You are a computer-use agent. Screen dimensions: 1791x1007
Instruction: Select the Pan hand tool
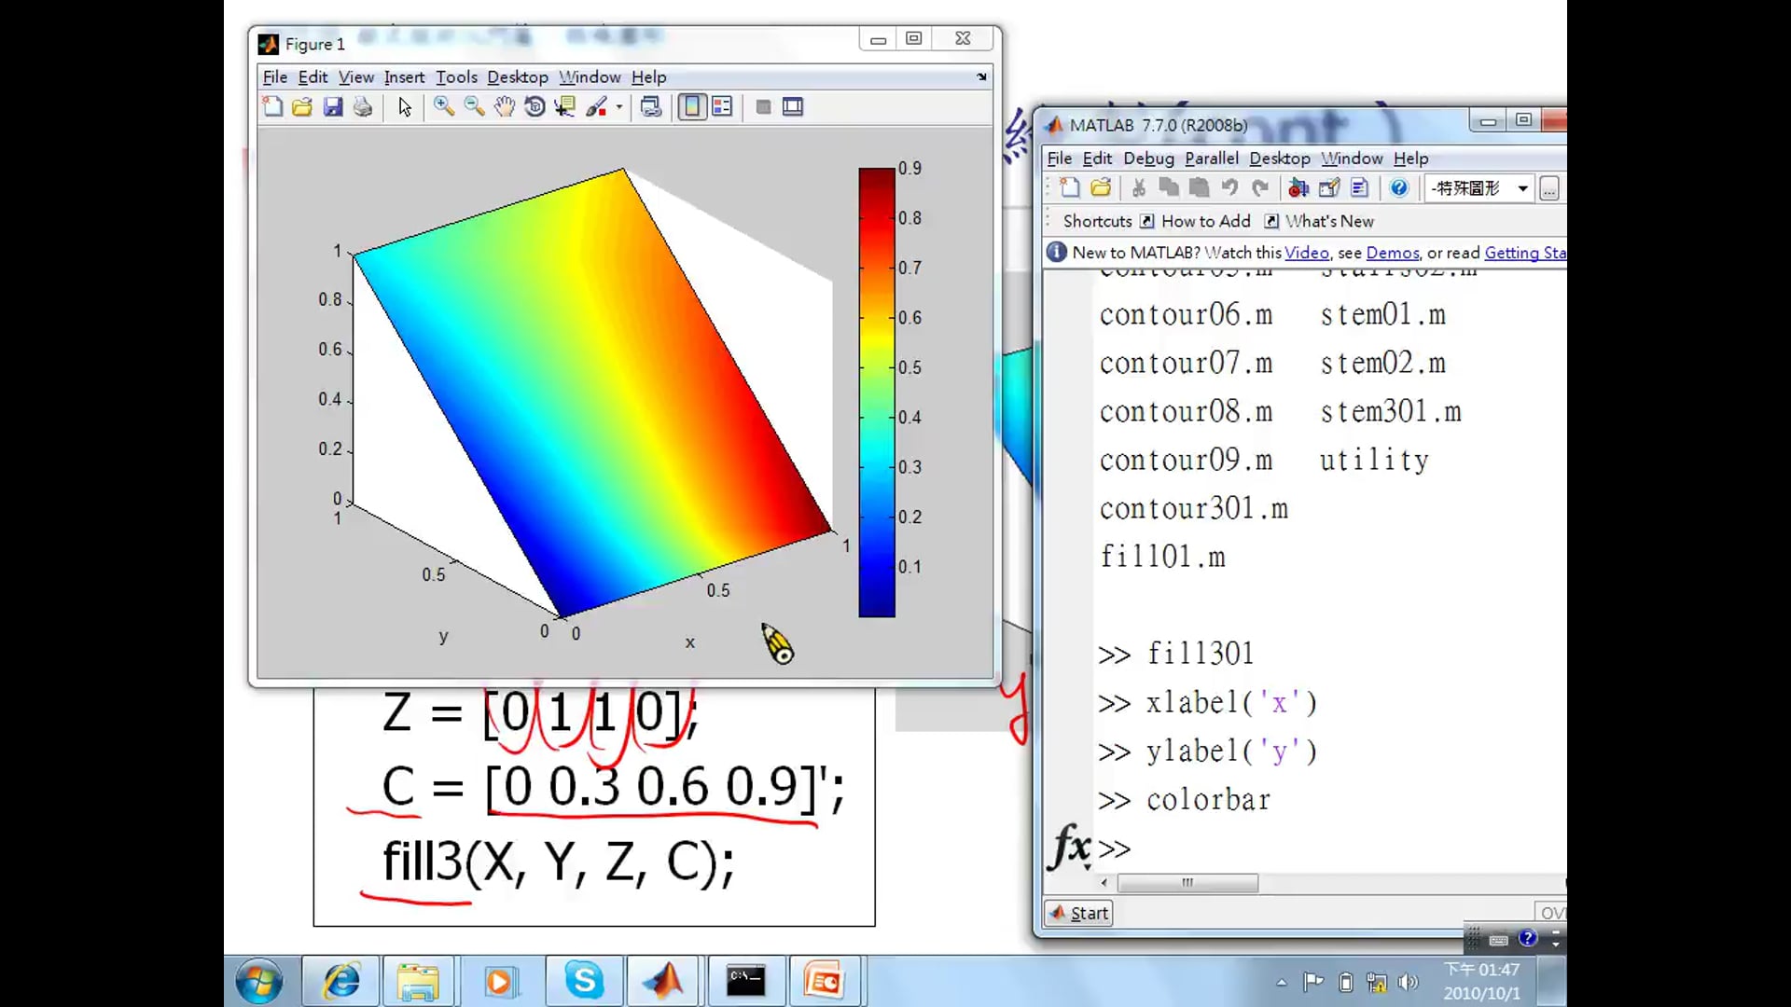click(505, 107)
